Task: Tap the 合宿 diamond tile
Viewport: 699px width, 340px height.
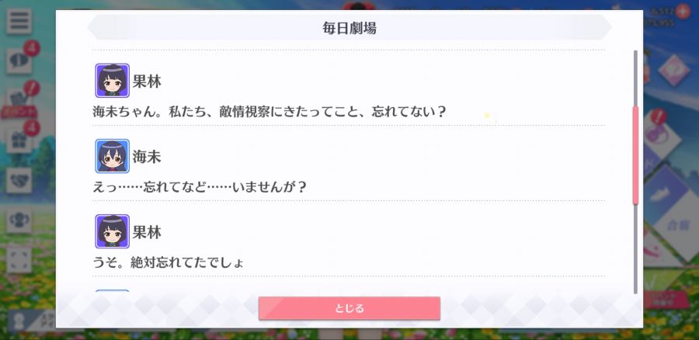Action: [x=677, y=225]
